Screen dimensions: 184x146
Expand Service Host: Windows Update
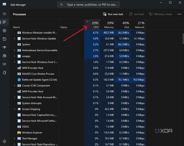[14, 39]
